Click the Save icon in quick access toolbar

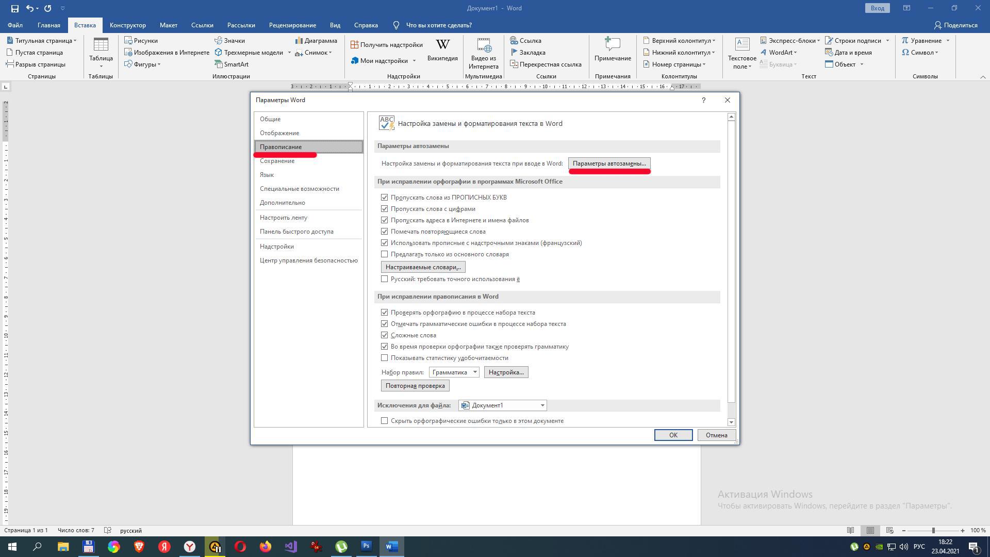tap(14, 8)
